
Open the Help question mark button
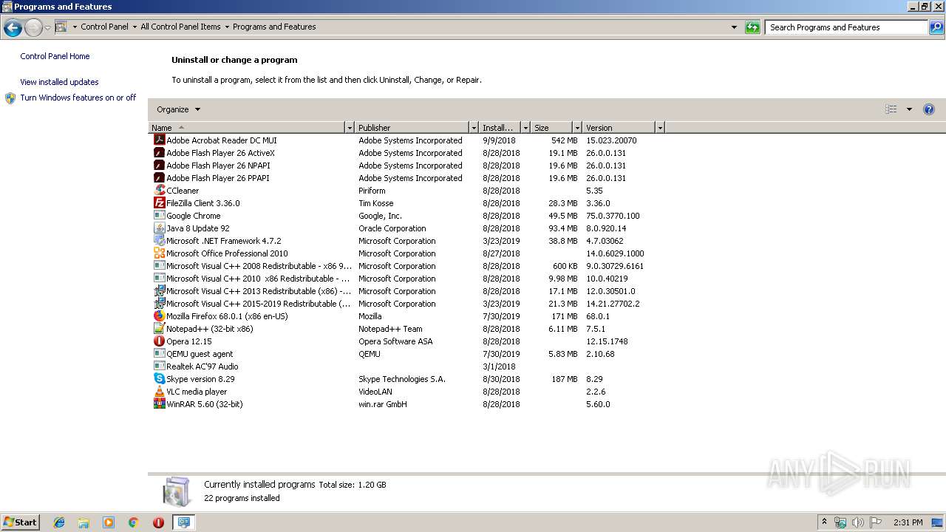point(929,109)
